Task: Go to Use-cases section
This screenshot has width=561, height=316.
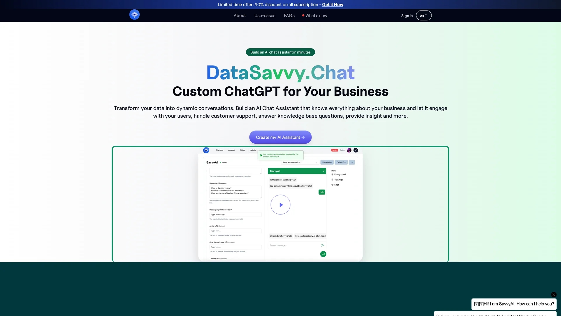Action: click(265, 16)
